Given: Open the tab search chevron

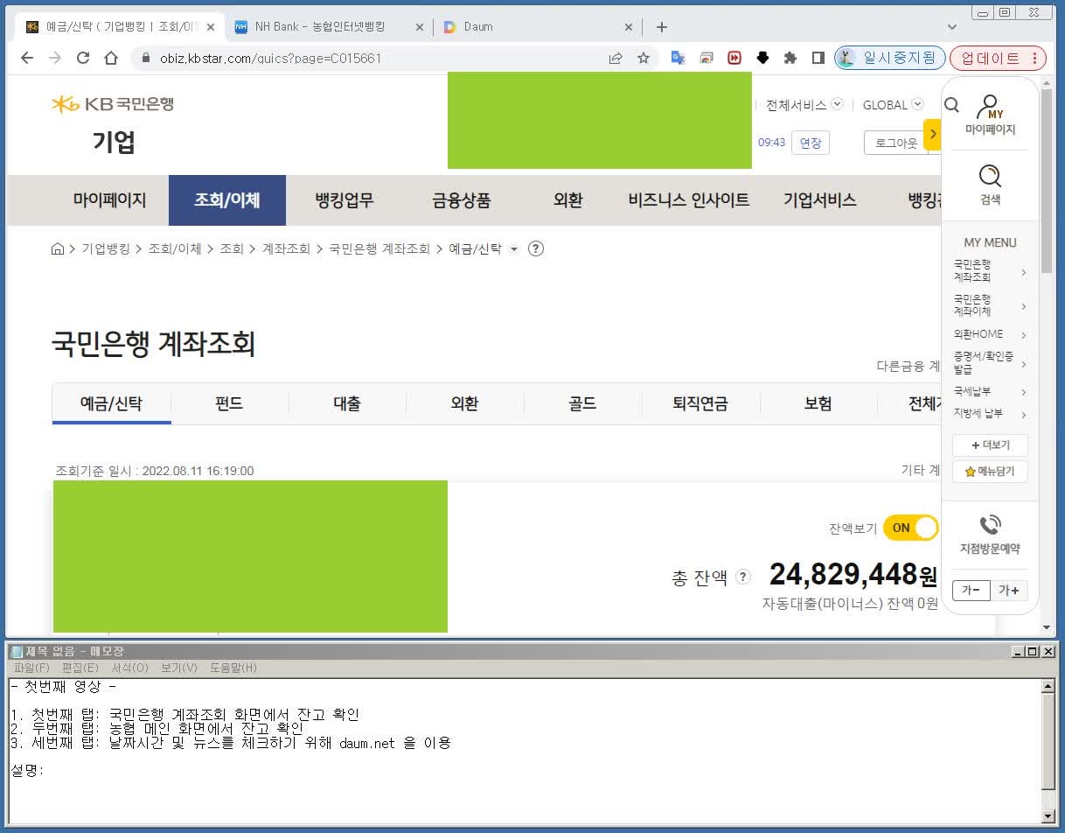Looking at the screenshot, I should pos(952,27).
